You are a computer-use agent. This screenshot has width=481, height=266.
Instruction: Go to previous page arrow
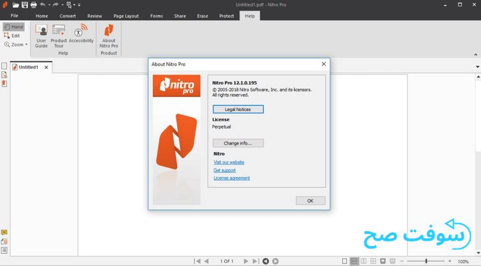tap(206, 261)
